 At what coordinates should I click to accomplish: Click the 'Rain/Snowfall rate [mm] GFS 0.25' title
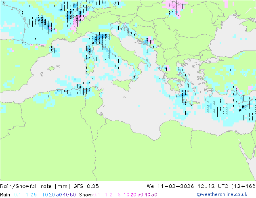tap(50, 186)
